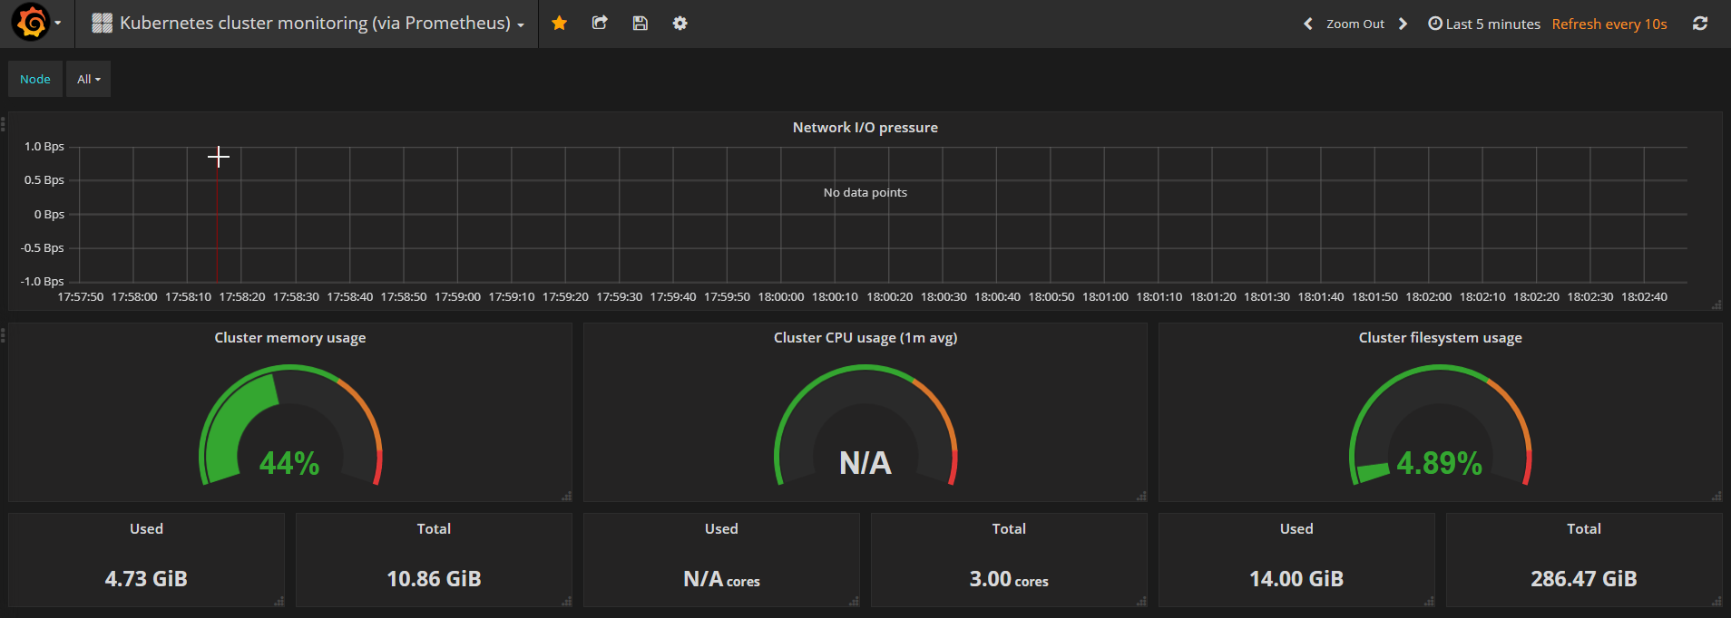The height and width of the screenshot is (618, 1731).
Task: Open the Cluster memory usage panel menu
Action: tap(289, 338)
